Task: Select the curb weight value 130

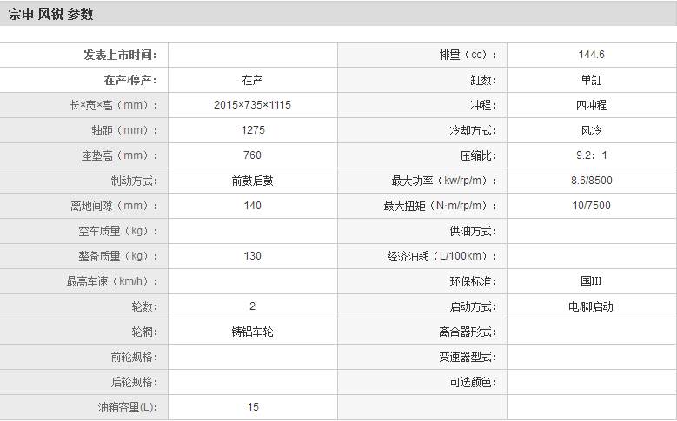Action: click(252, 256)
